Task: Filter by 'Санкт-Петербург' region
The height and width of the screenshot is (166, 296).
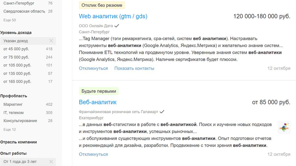Action: [19, 3]
